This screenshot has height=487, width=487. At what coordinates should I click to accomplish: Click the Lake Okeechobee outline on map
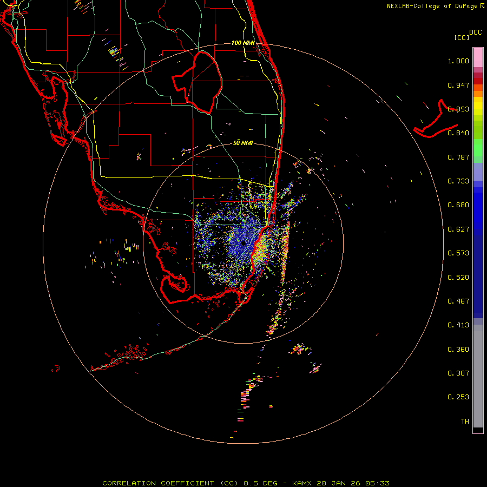197,82
